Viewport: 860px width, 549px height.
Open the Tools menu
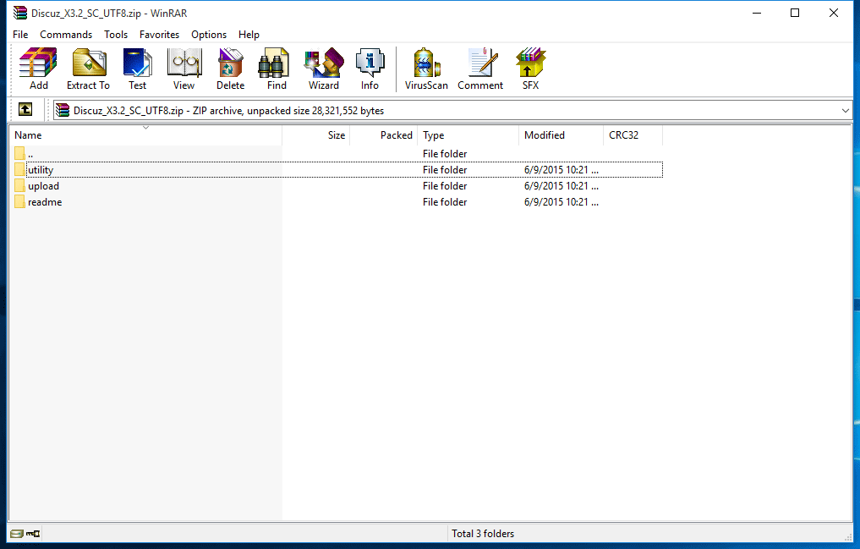(116, 34)
